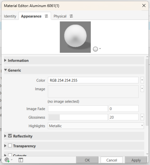Click the empty Image selection box
Viewport: 150px width, 165px height.
point(93,92)
